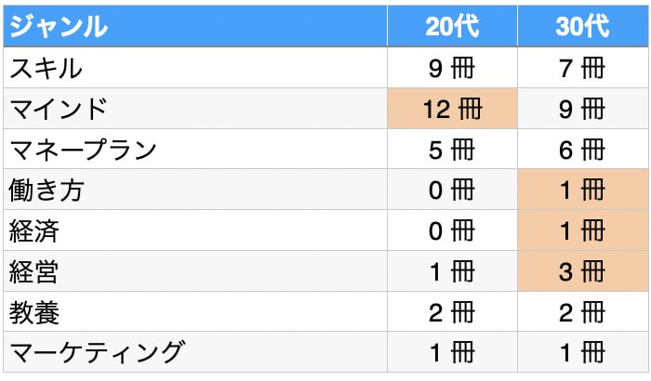This screenshot has height=381, width=651.
Task: Select the 30代 column header
Action: coord(582,26)
